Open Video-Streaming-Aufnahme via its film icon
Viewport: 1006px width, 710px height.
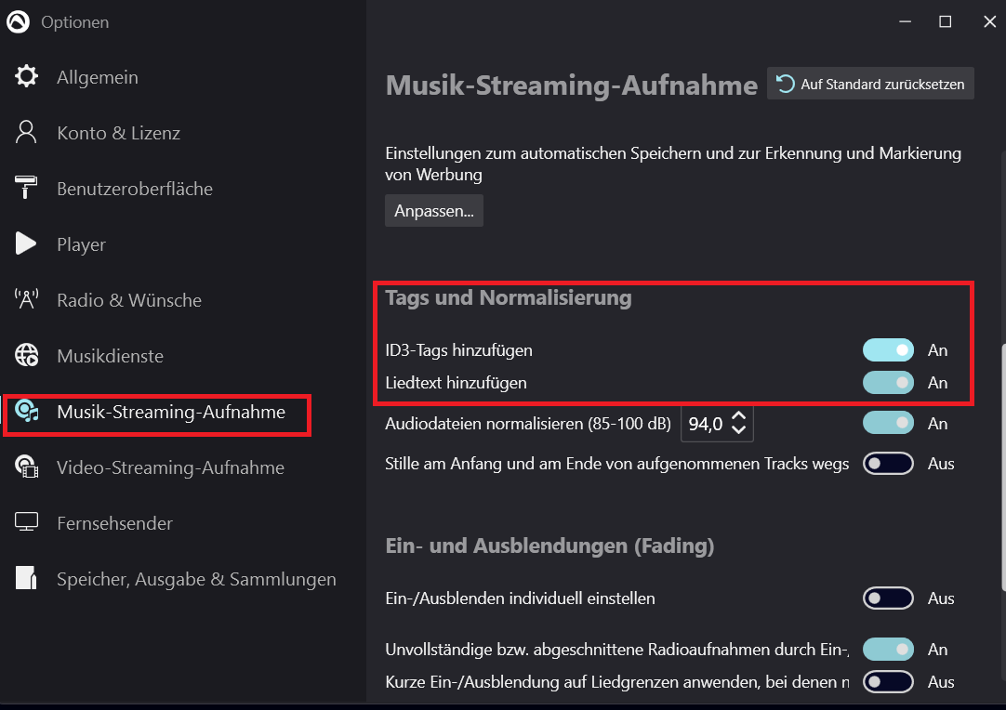click(27, 467)
